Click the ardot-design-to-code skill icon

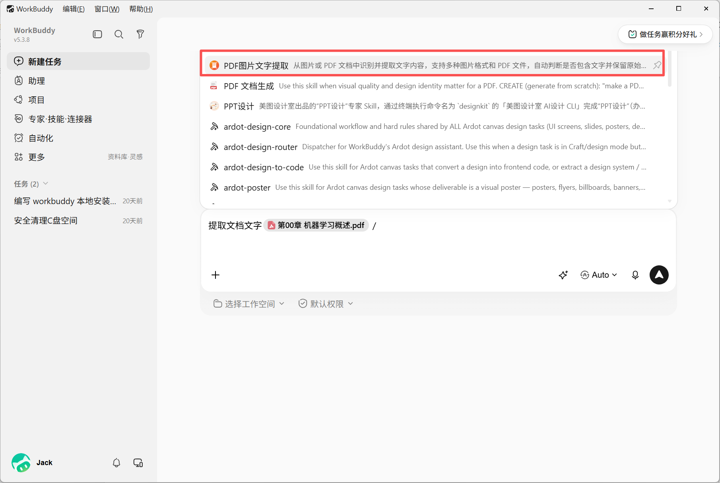pos(214,167)
